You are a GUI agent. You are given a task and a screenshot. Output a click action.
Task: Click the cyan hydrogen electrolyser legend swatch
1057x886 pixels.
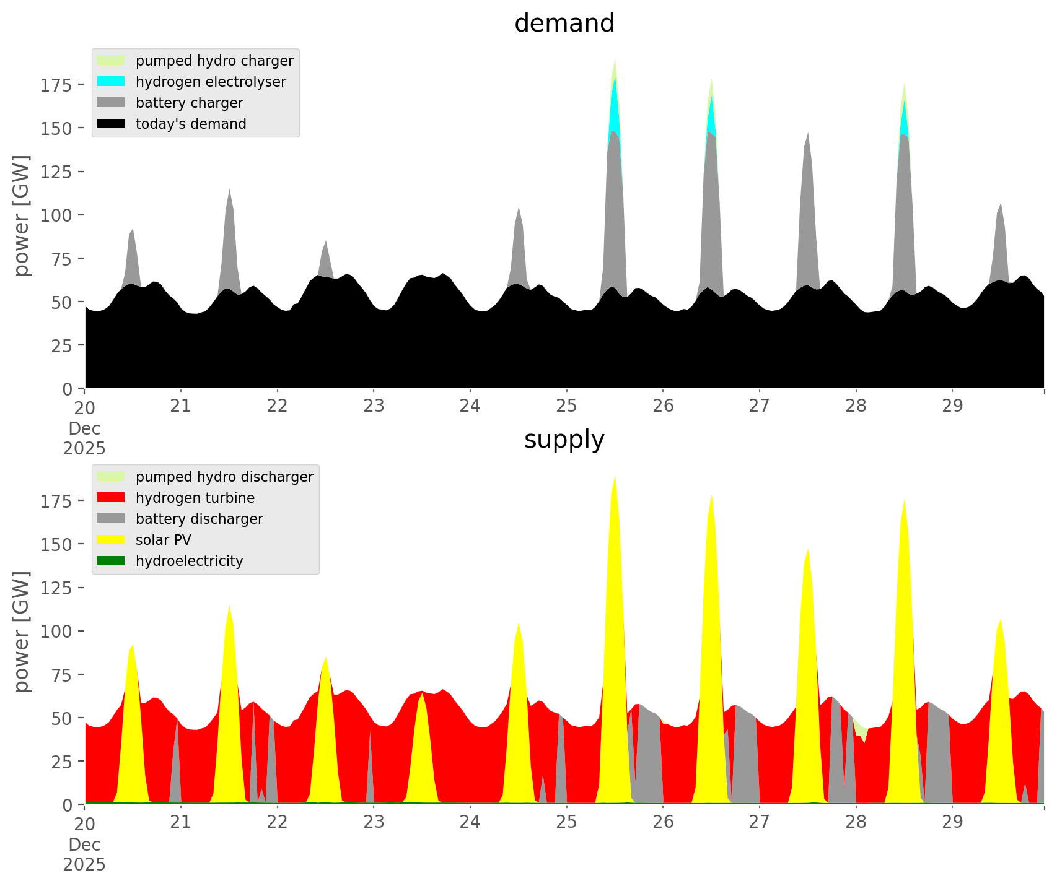tap(111, 82)
